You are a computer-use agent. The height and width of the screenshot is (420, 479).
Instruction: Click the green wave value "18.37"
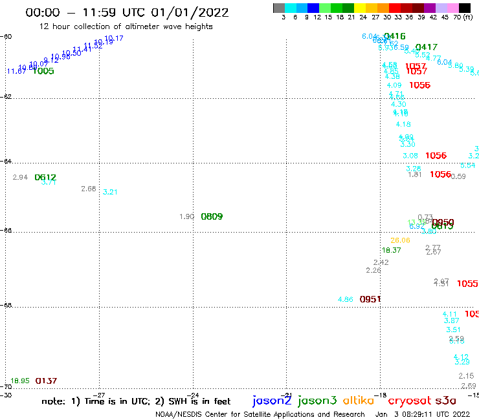pyautogui.click(x=392, y=250)
